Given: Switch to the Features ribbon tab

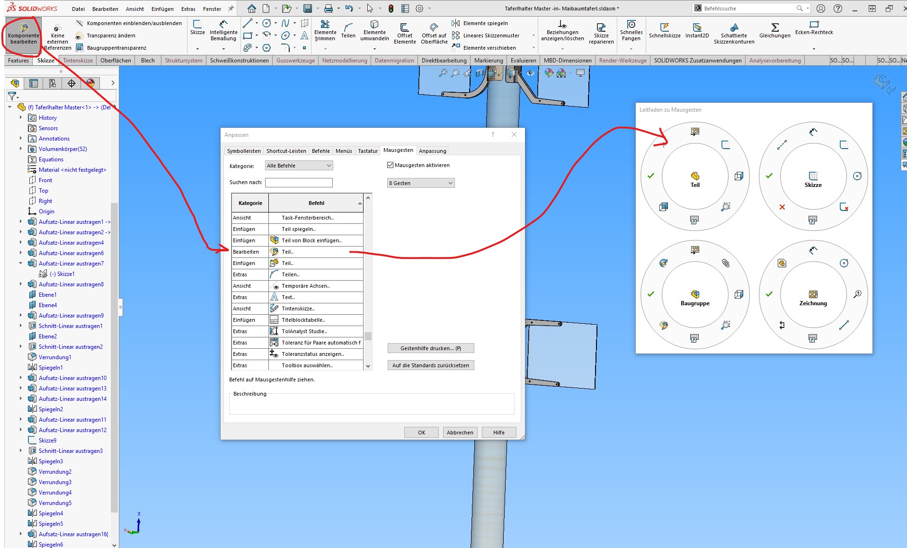Looking at the screenshot, I should [18, 61].
